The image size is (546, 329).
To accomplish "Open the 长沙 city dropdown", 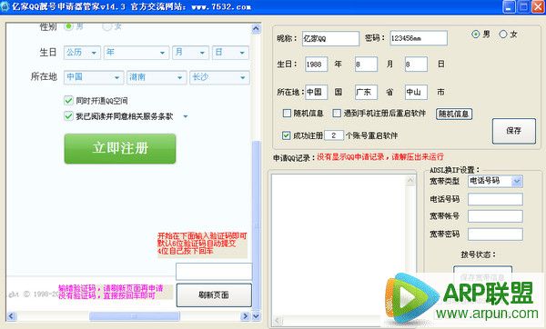I will pos(219,77).
